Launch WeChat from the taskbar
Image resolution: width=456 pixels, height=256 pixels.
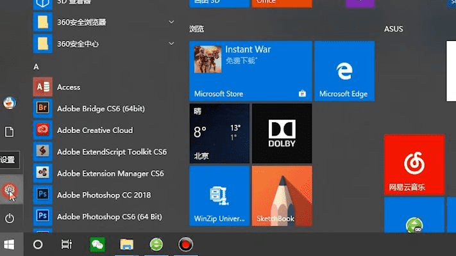(97, 244)
